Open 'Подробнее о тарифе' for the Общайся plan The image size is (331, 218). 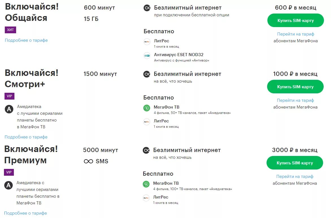(x=26, y=40)
